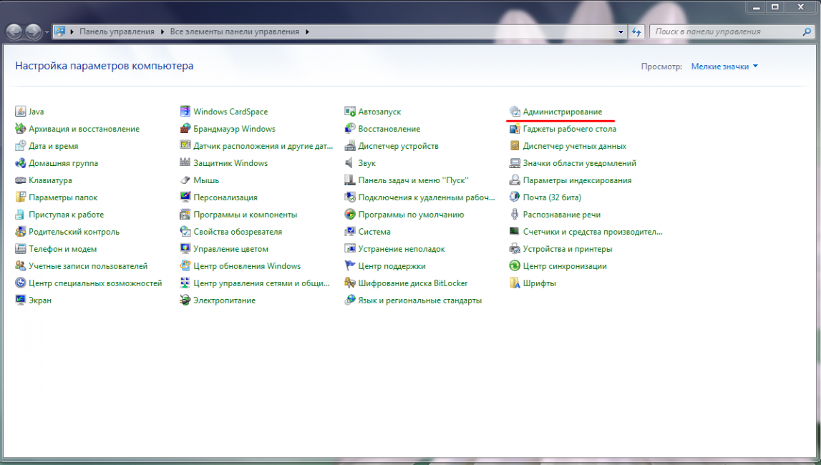The height and width of the screenshot is (465, 821).
Task: Open Панель задач и меню "Пуск"
Action: (413, 180)
